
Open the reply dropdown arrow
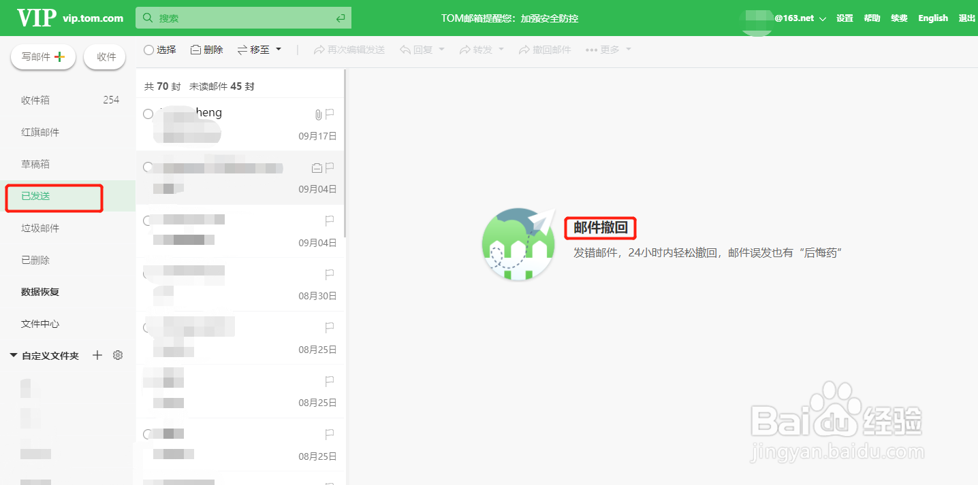441,50
